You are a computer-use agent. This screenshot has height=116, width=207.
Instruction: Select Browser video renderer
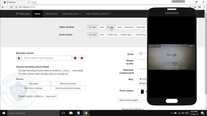(x=111, y=27)
